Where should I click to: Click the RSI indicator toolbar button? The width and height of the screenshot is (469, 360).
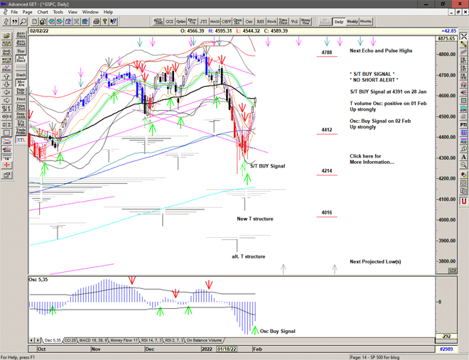[260, 21]
